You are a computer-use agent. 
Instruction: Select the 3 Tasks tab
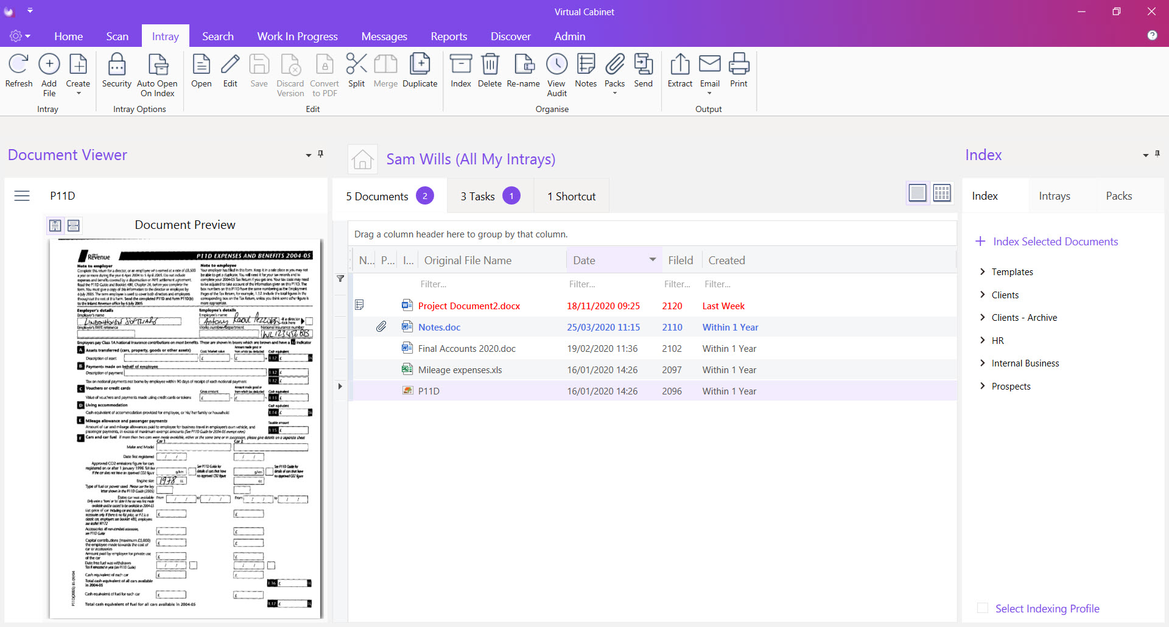click(x=490, y=196)
